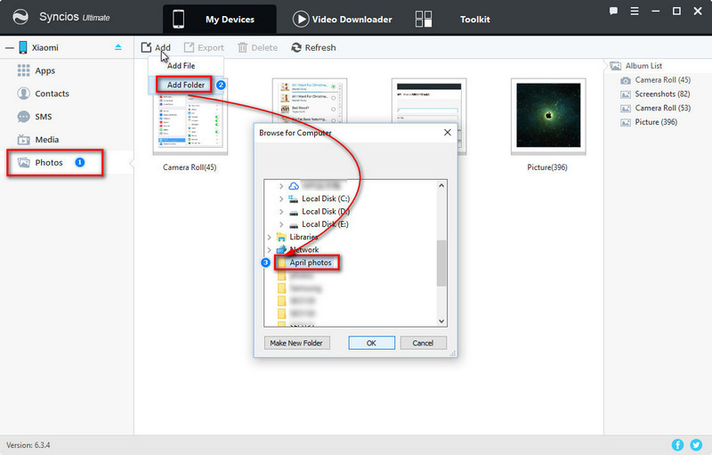Open the Facebook link icon
This screenshot has width=712, height=455.
point(677,445)
